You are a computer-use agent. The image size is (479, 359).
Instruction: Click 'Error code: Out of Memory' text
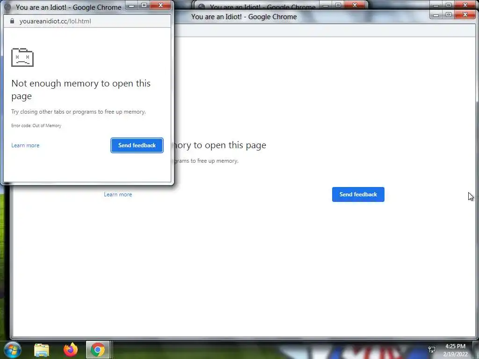click(x=36, y=125)
